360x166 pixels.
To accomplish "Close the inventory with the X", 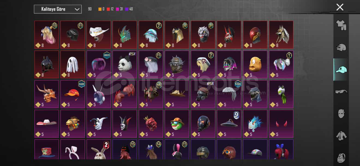I will [340, 7].
